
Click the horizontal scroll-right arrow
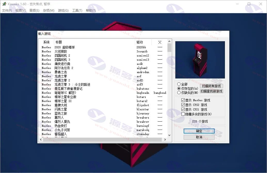pos(165,139)
